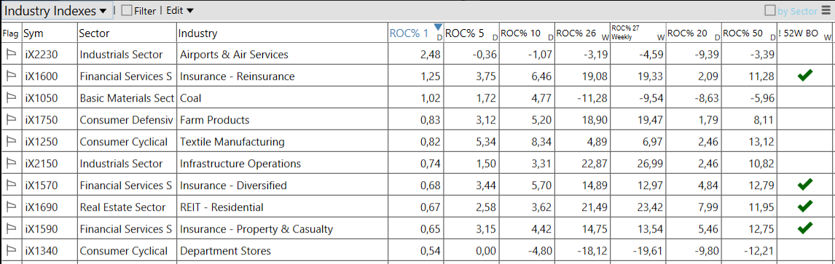Image resolution: width=835 pixels, height=264 pixels.
Task: Click the 52W BO checkmark for Insurance - Reinsurance
Action: click(x=805, y=76)
